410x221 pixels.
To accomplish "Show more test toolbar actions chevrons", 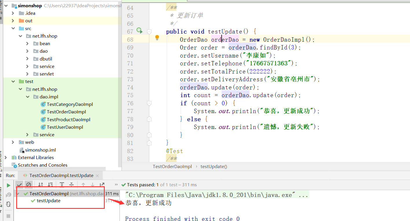I will [116, 185].
